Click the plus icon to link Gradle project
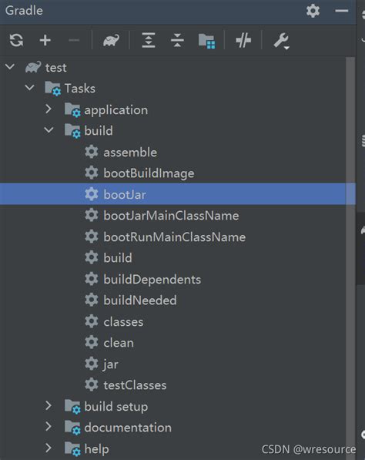The height and width of the screenshot is (460, 365). tap(45, 40)
